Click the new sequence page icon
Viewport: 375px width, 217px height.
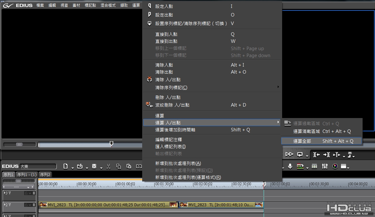[x=65, y=166]
